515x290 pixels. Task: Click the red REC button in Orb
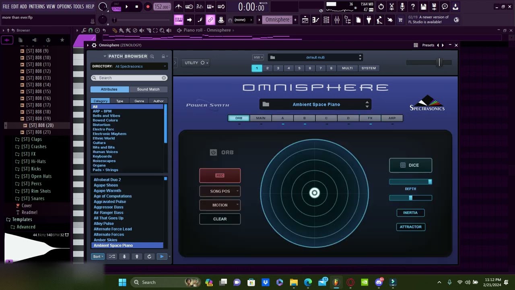pyautogui.click(x=220, y=176)
